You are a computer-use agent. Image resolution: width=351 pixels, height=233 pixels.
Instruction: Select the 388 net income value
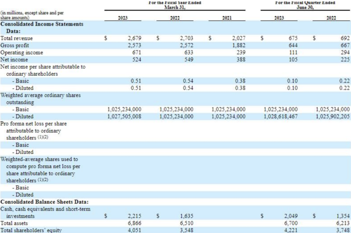click(241, 60)
